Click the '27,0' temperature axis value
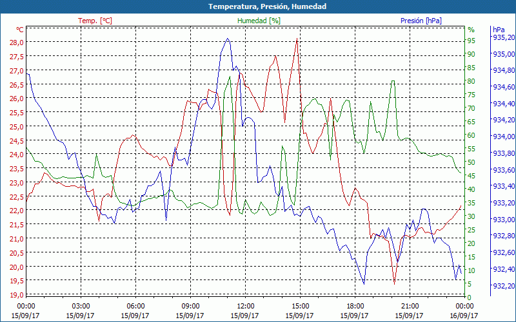The height and width of the screenshot is (322, 516). (x=17, y=71)
